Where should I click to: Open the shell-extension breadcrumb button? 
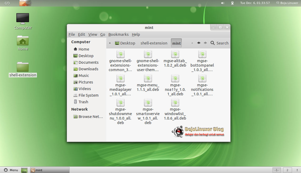click(x=154, y=43)
